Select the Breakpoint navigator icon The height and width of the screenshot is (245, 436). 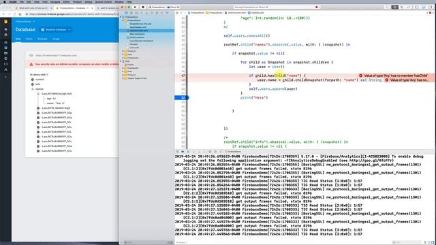point(162,13)
